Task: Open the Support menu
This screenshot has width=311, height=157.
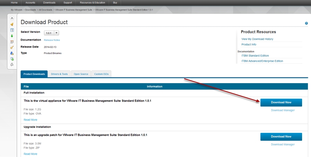Action: [x=68, y=3]
